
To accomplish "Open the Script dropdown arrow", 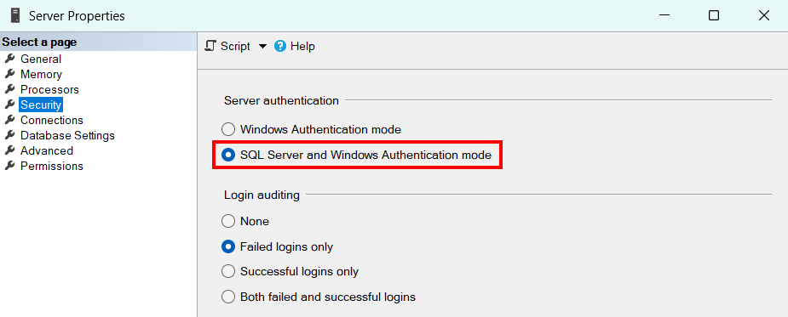I will [262, 47].
